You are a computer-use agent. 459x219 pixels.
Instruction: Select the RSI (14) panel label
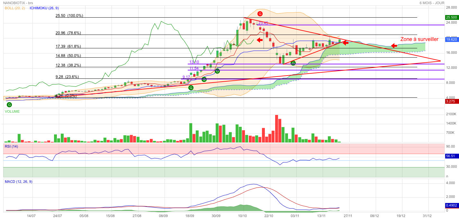click(11, 146)
